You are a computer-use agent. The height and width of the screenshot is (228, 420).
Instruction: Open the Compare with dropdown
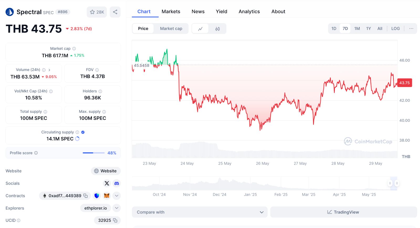pyautogui.click(x=199, y=212)
